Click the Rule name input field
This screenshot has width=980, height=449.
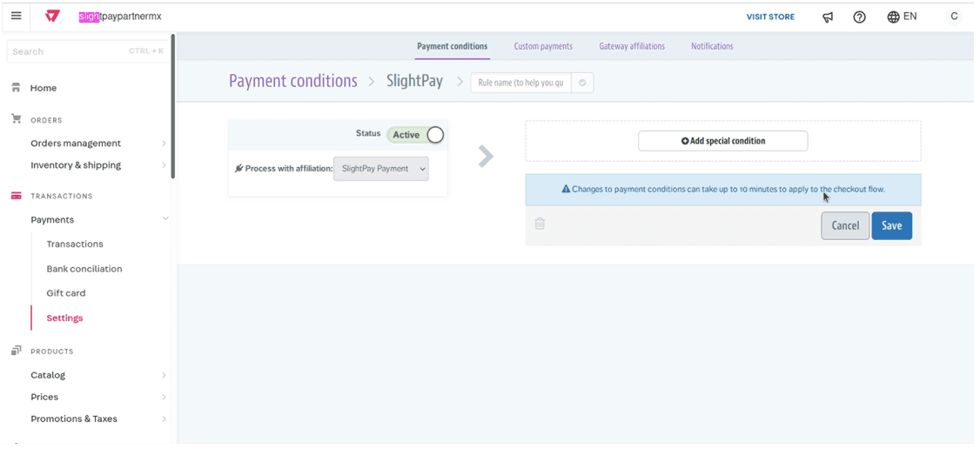pyautogui.click(x=520, y=83)
